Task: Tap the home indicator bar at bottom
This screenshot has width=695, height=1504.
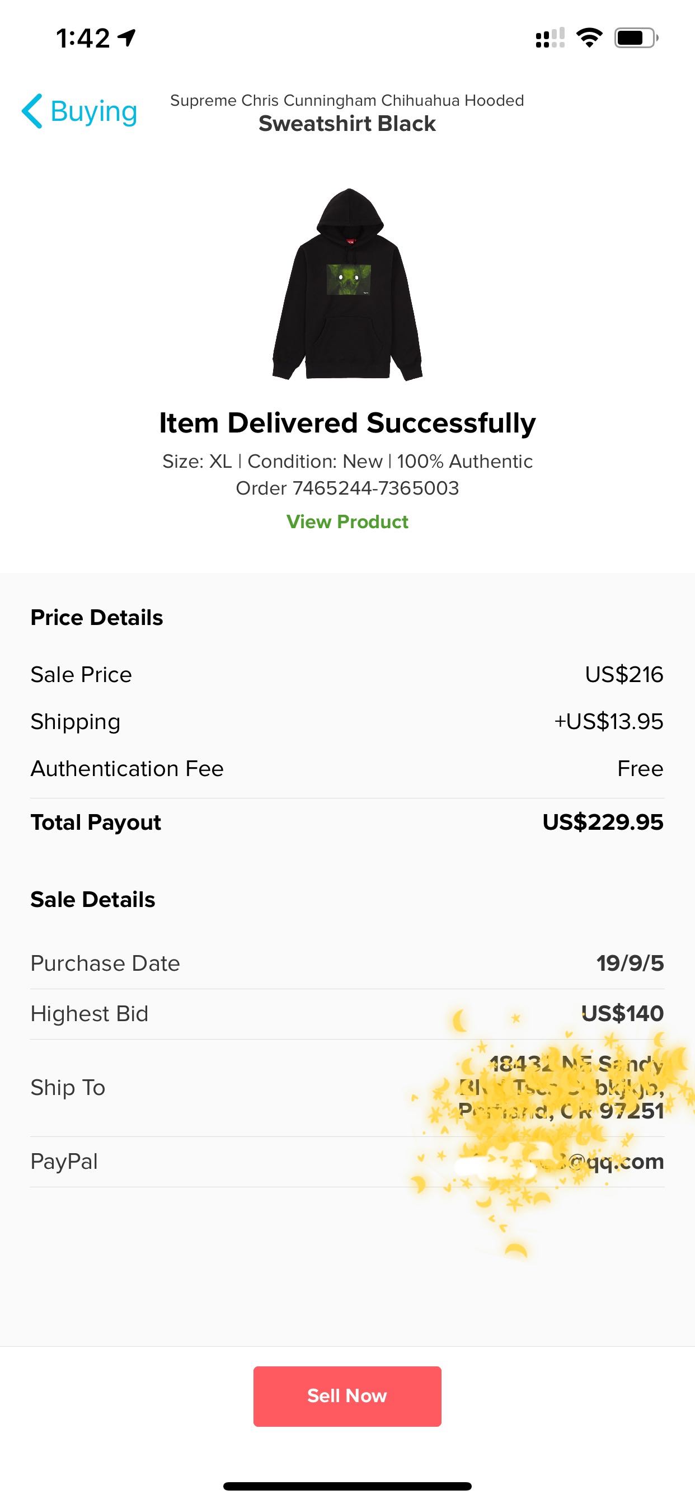Action: pyautogui.click(x=347, y=1486)
